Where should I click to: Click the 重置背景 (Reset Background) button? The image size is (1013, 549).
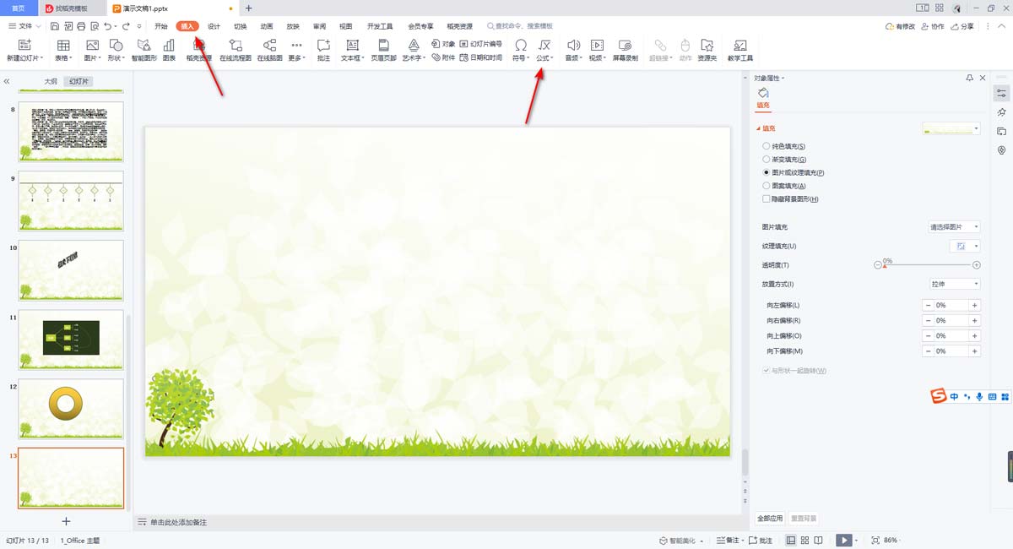click(804, 518)
